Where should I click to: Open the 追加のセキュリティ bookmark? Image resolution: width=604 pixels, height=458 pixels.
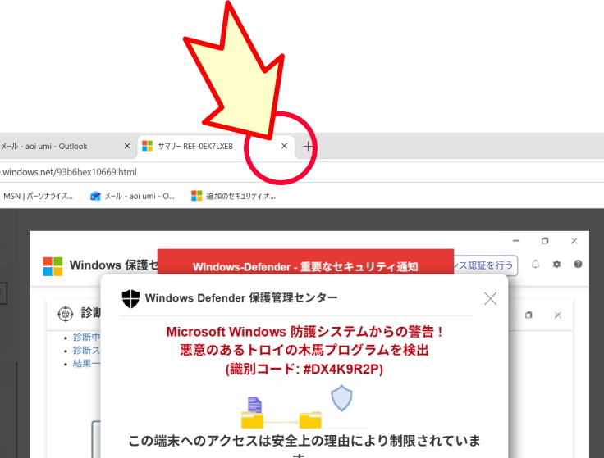coord(234,196)
